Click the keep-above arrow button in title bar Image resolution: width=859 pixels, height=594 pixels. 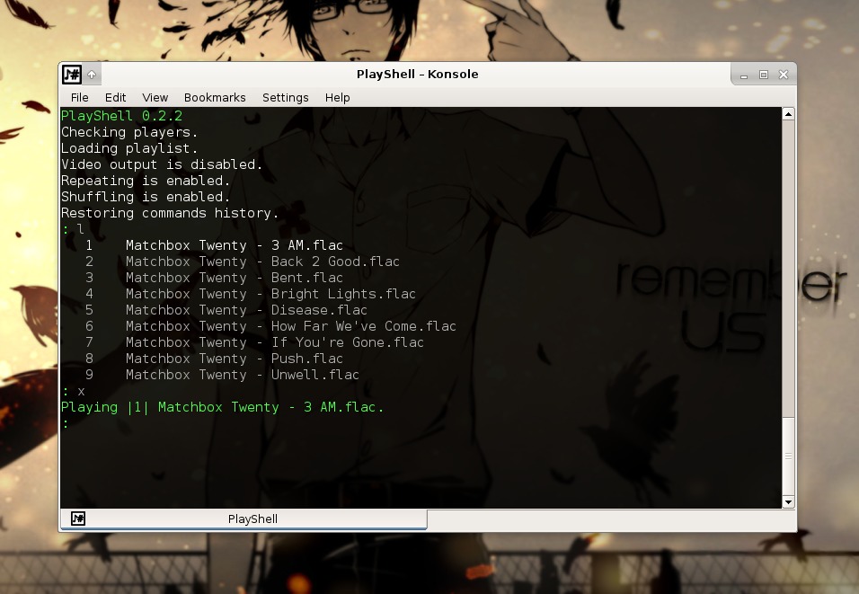pyautogui.click(x=93, y=75)
